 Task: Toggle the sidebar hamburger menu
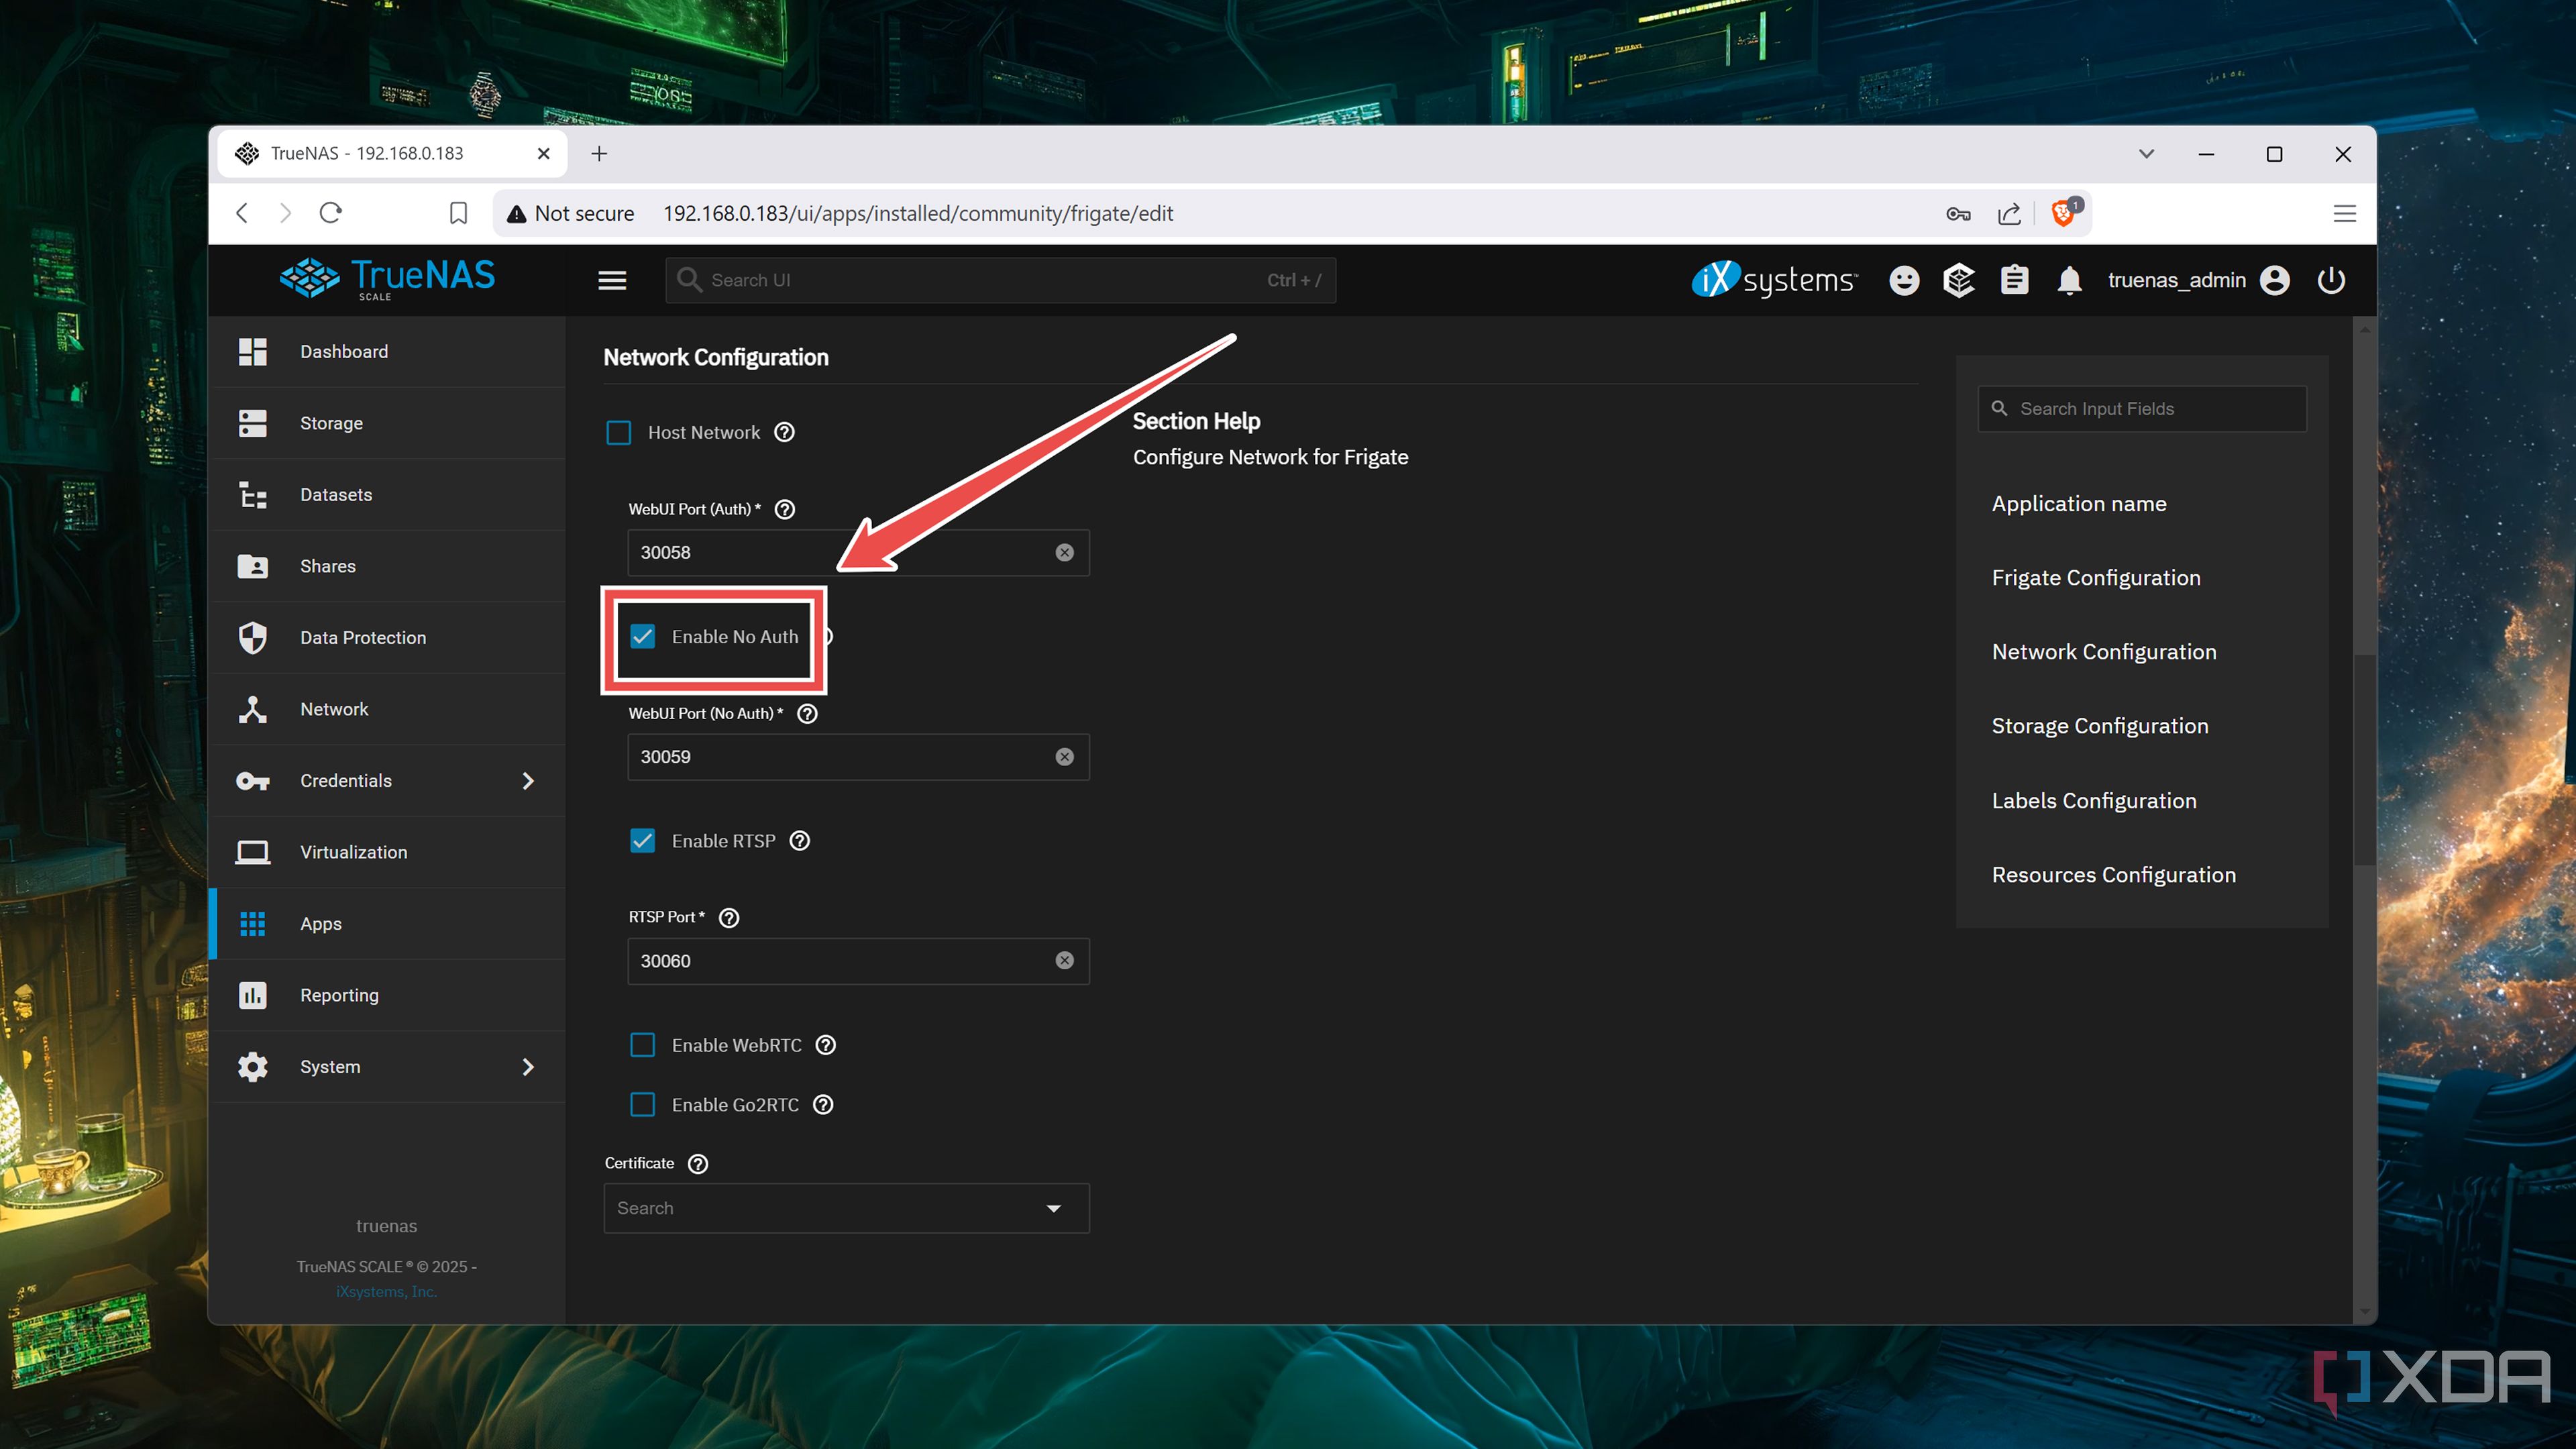[x=612, y=280]
